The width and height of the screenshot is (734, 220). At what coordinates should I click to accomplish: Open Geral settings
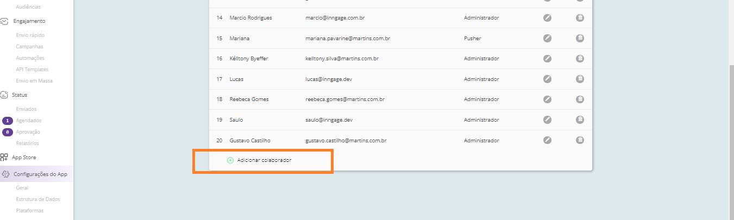point(22,188)
